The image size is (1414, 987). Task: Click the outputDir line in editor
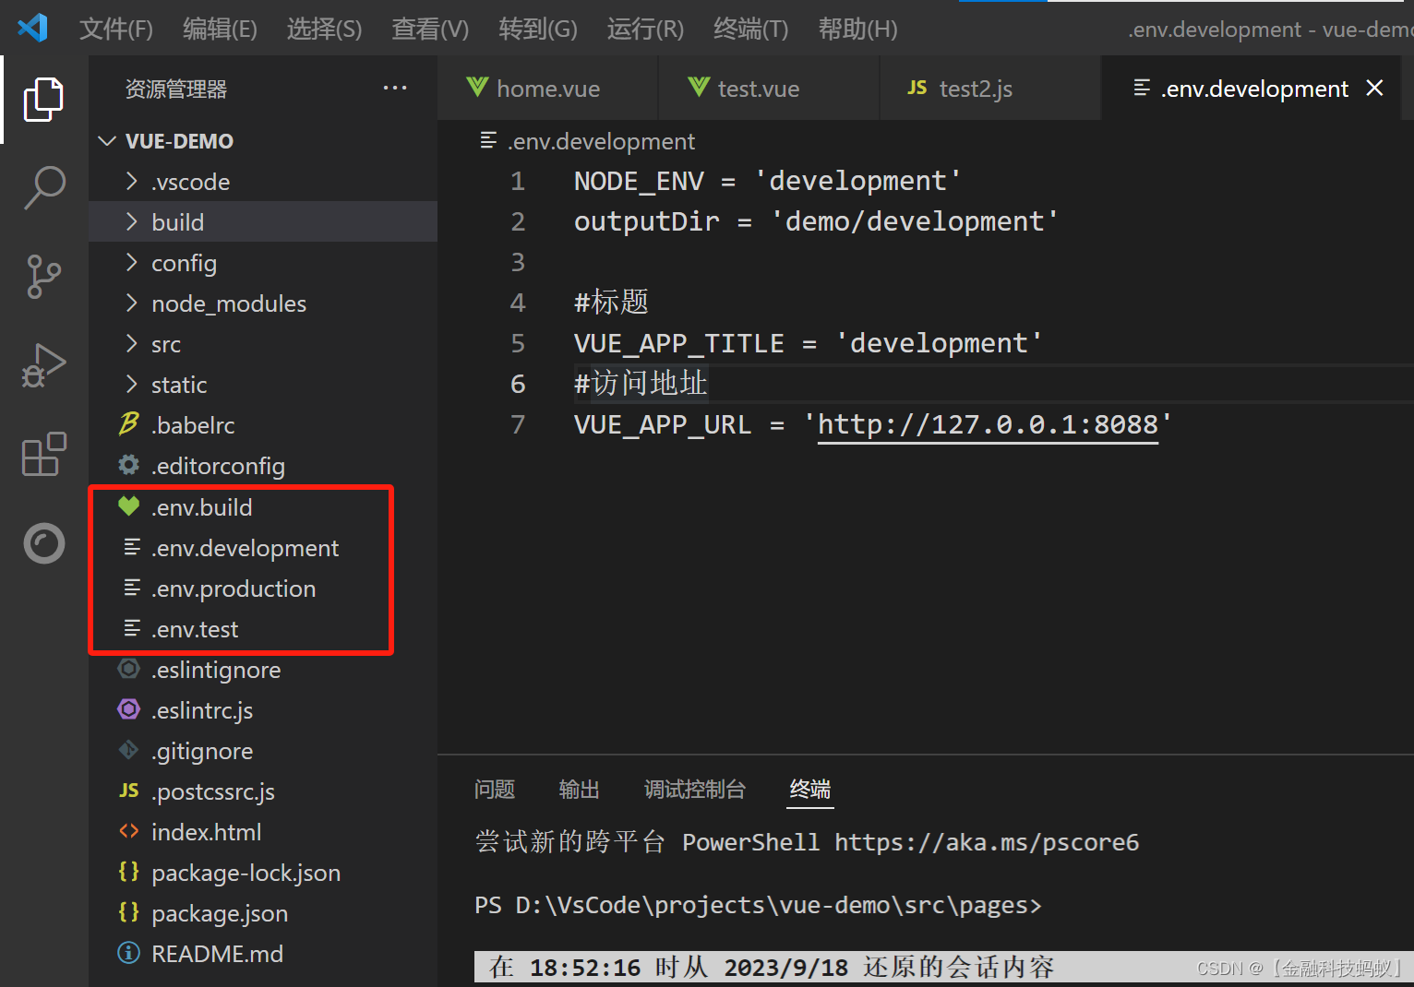[816, 221]
